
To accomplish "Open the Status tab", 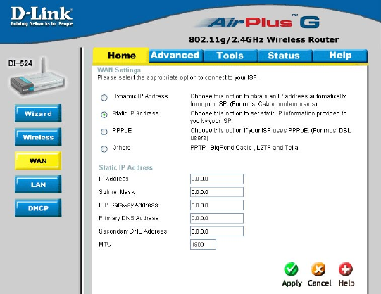I will point(285,56).
